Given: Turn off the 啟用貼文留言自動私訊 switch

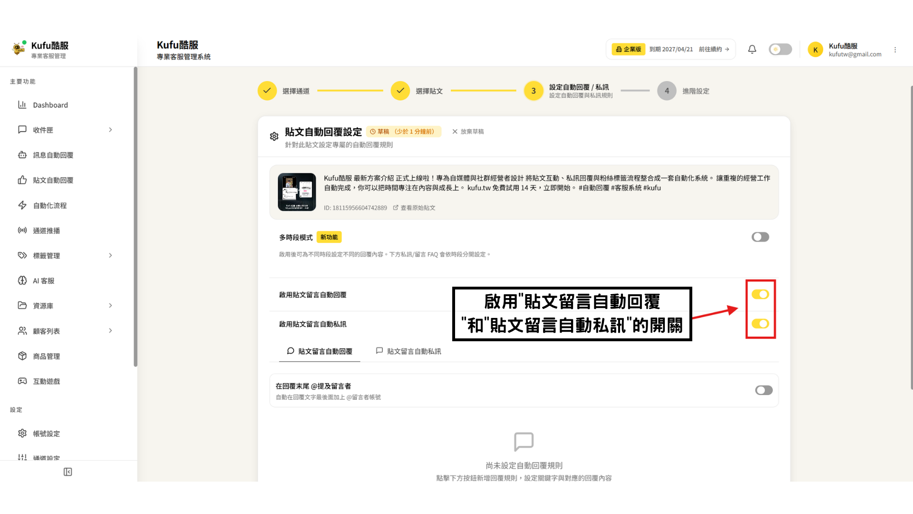Looking at the screenshot, I should tap(760, 324).
